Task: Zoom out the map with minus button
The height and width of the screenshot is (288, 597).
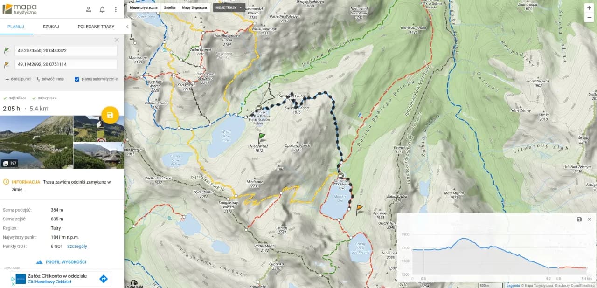Action: [589, 18]
